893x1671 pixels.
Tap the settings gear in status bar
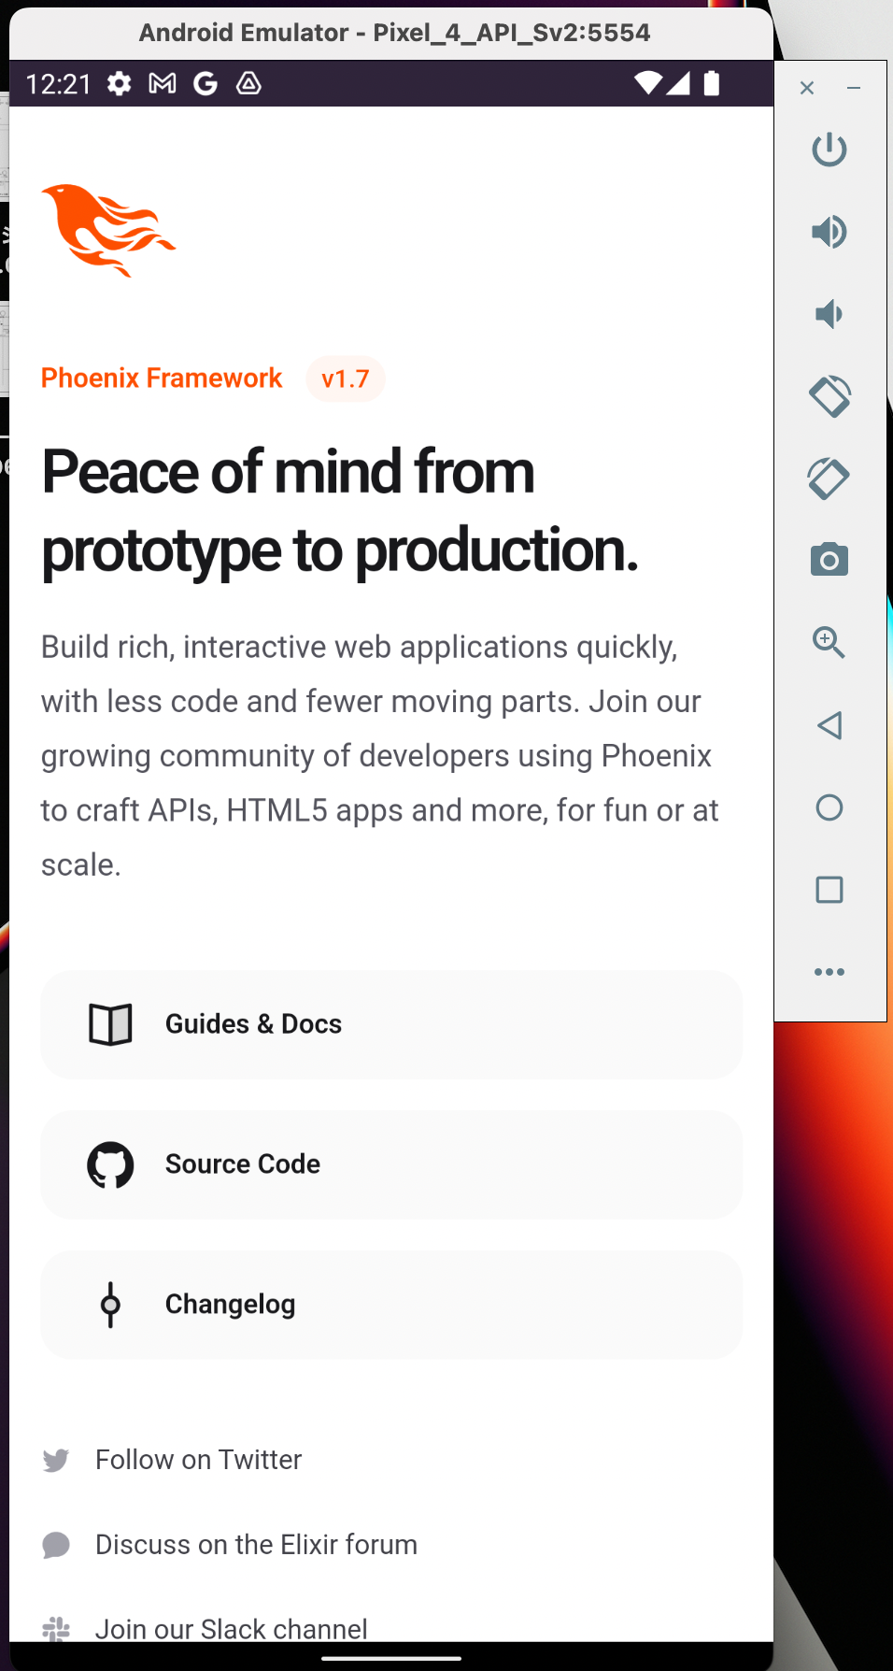[120, 84]
